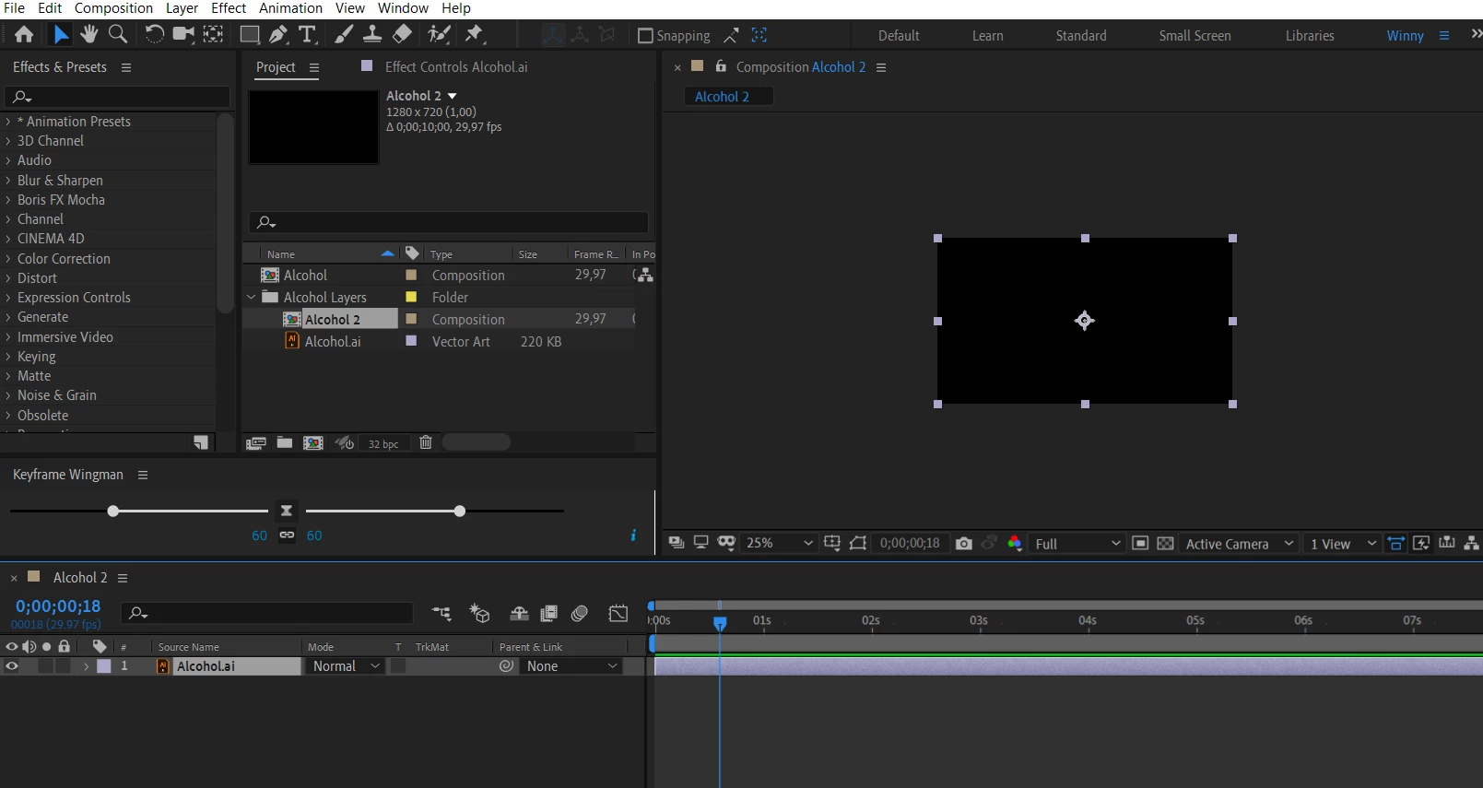Switch to the Libraries workspace
Image resolution: width=1483 pixels, height=788 pixels.
(1310, 35)
